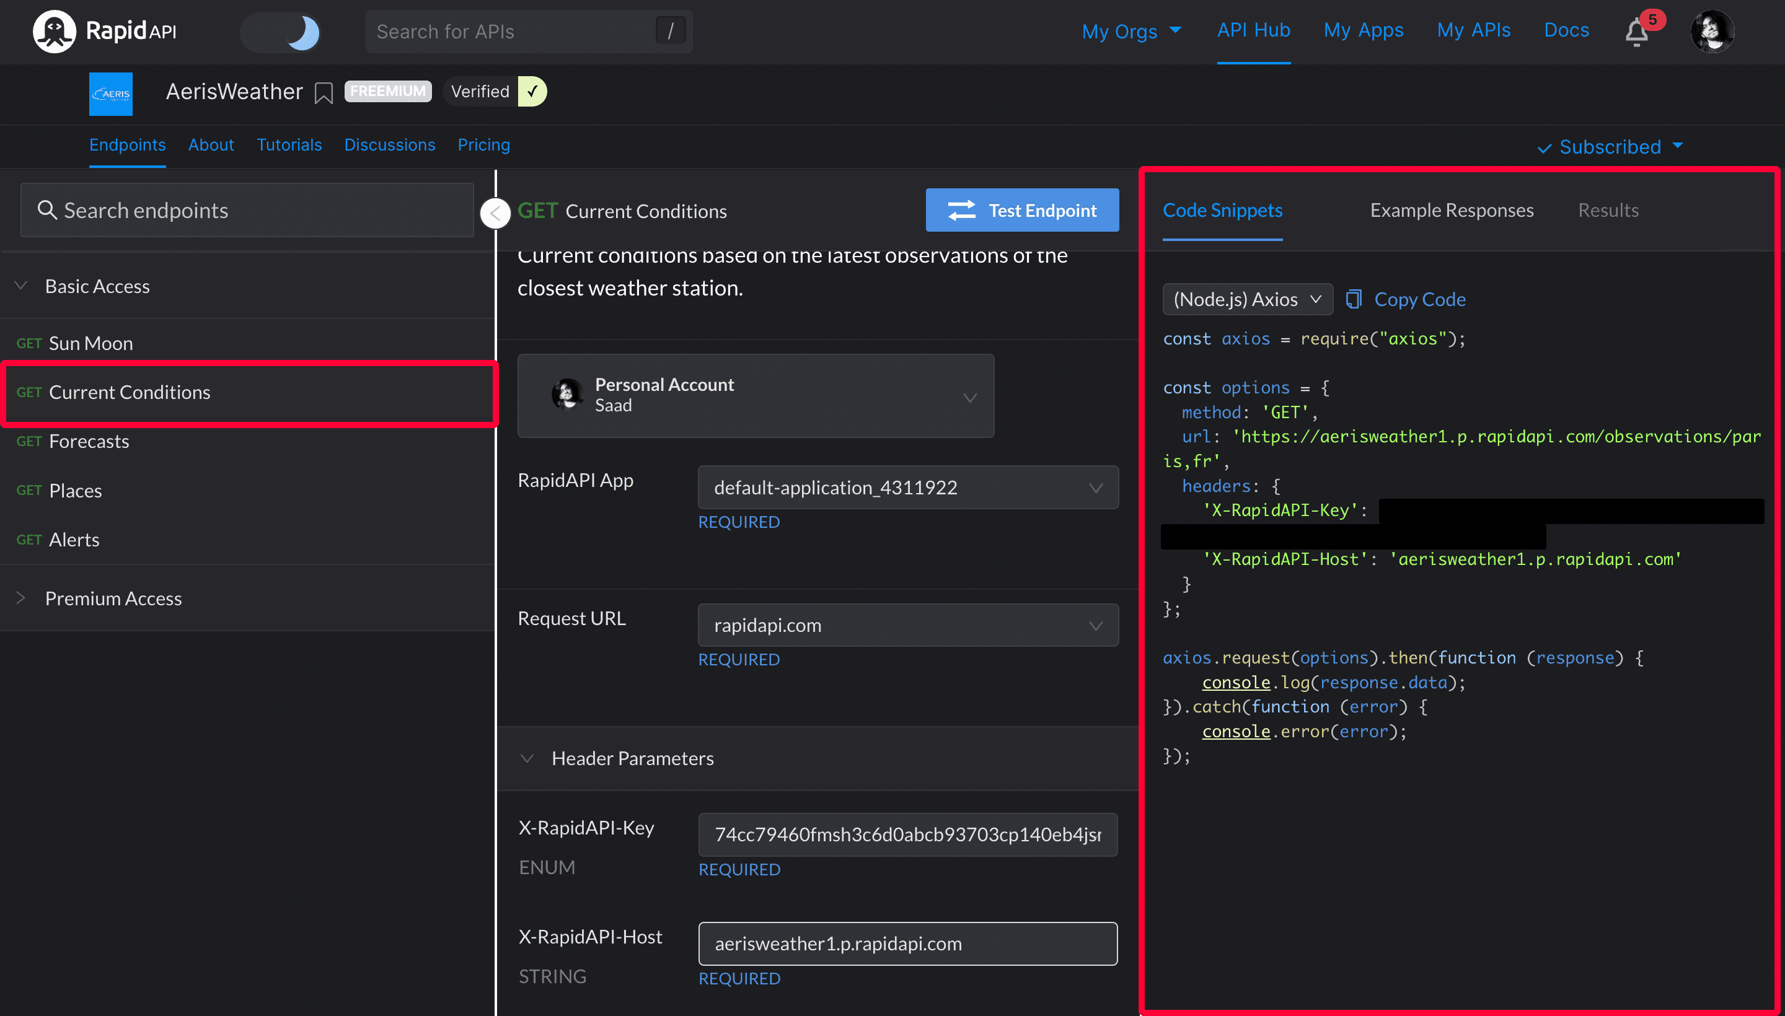
Task: Click the Pricing tab
Action: [x=483, y=143]
